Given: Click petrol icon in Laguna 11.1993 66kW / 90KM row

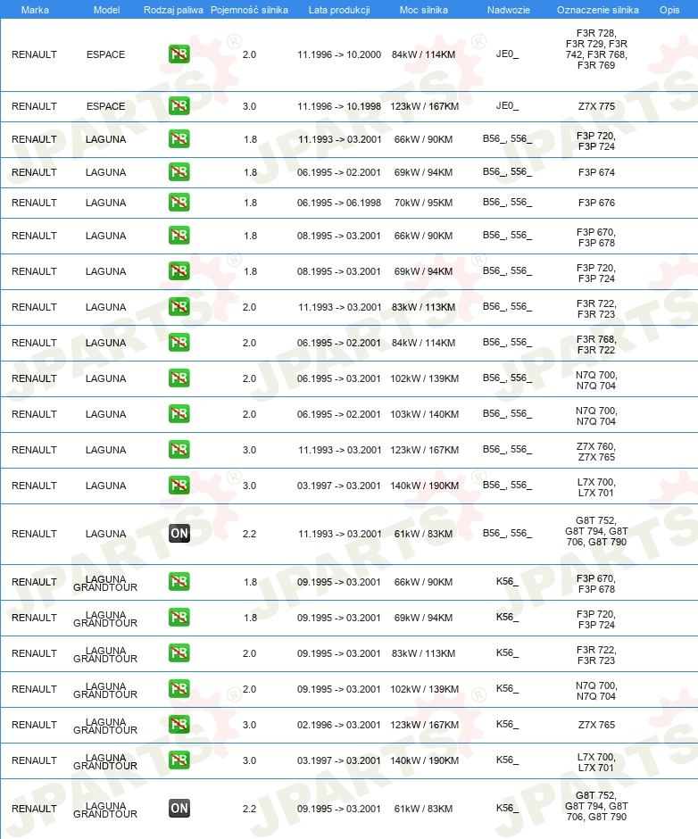Looking at the screenshot, I should point(179,139).
